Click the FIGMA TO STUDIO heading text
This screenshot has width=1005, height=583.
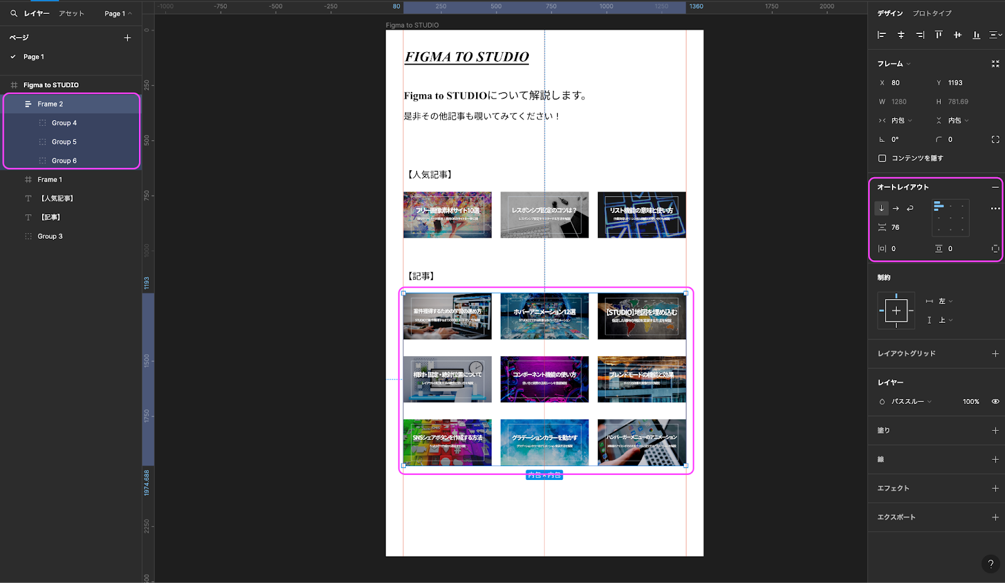pyautogui.click(x=467, y=57)
